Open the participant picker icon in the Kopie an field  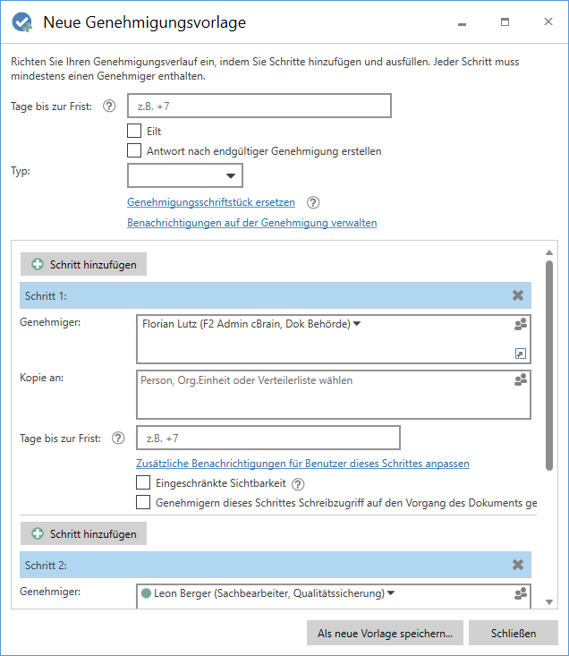tap(521, 379)
